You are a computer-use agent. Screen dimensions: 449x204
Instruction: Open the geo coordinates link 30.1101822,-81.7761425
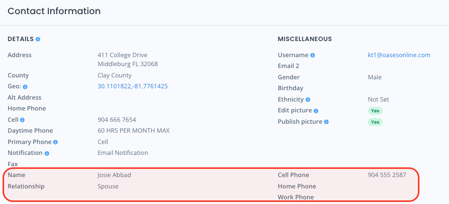(133, 86)
